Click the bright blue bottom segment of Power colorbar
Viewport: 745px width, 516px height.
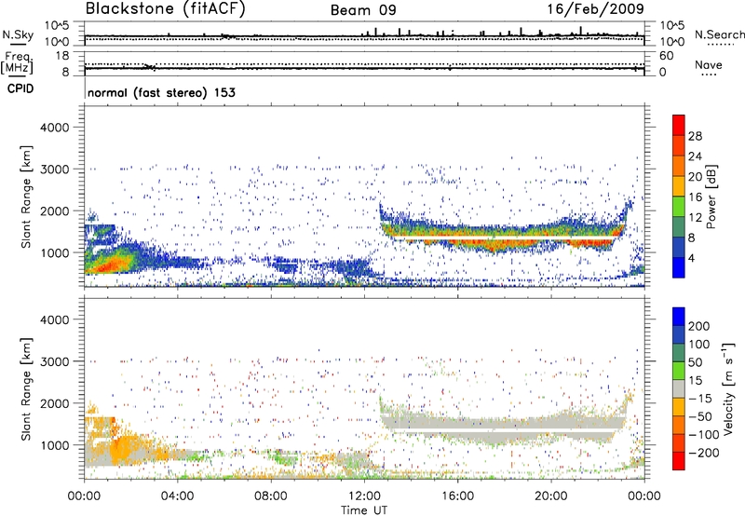tap(679, 267)
